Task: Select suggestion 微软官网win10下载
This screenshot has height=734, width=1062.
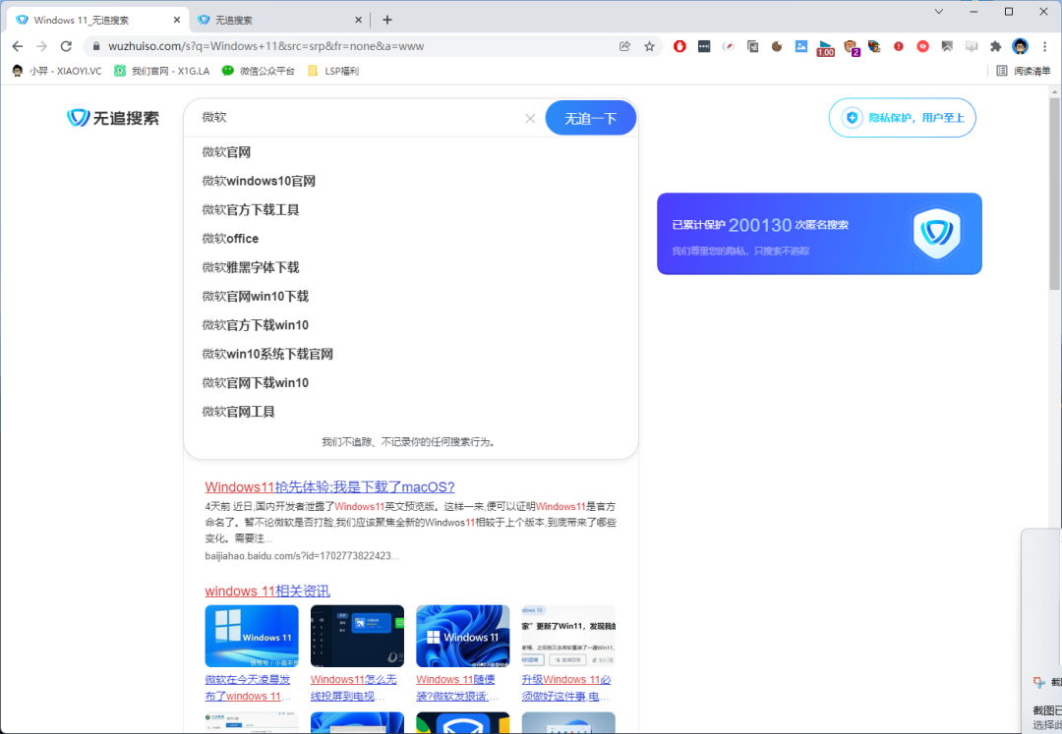Action: click(256, 297)
